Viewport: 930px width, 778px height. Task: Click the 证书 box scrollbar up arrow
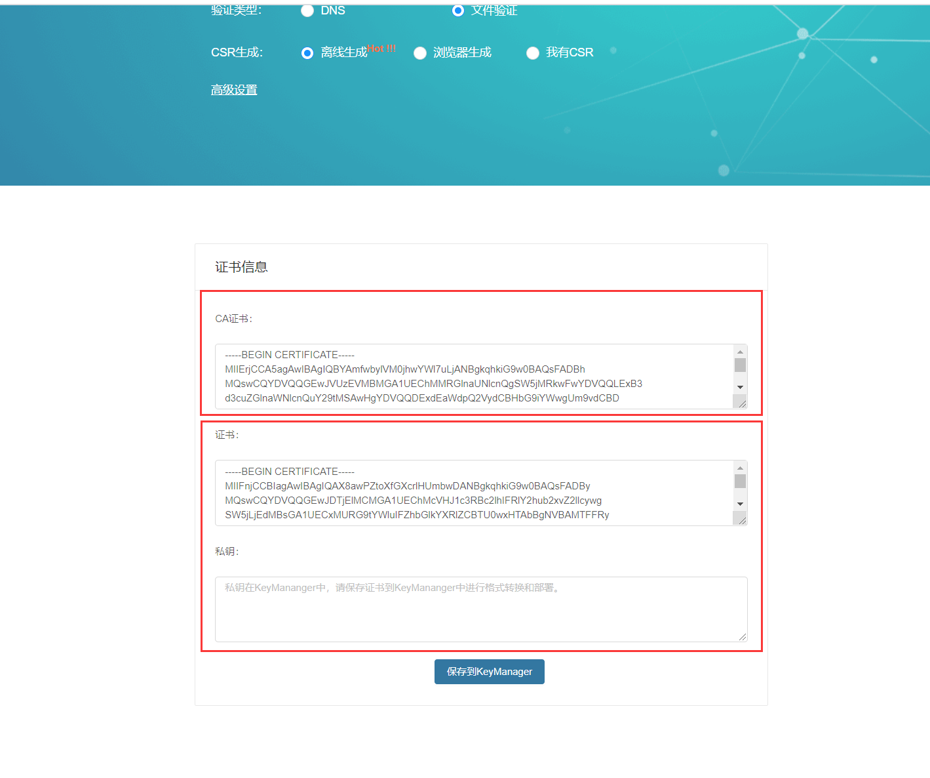click(x=740, y=468)
